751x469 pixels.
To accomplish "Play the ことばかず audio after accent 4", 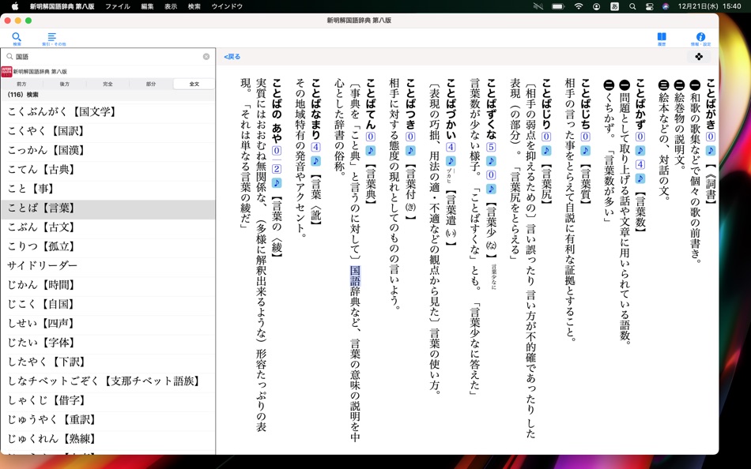I will click(x=640, y=178).
